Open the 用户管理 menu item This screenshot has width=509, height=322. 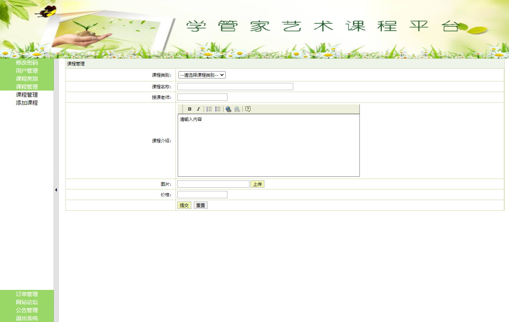coord(26,70)
